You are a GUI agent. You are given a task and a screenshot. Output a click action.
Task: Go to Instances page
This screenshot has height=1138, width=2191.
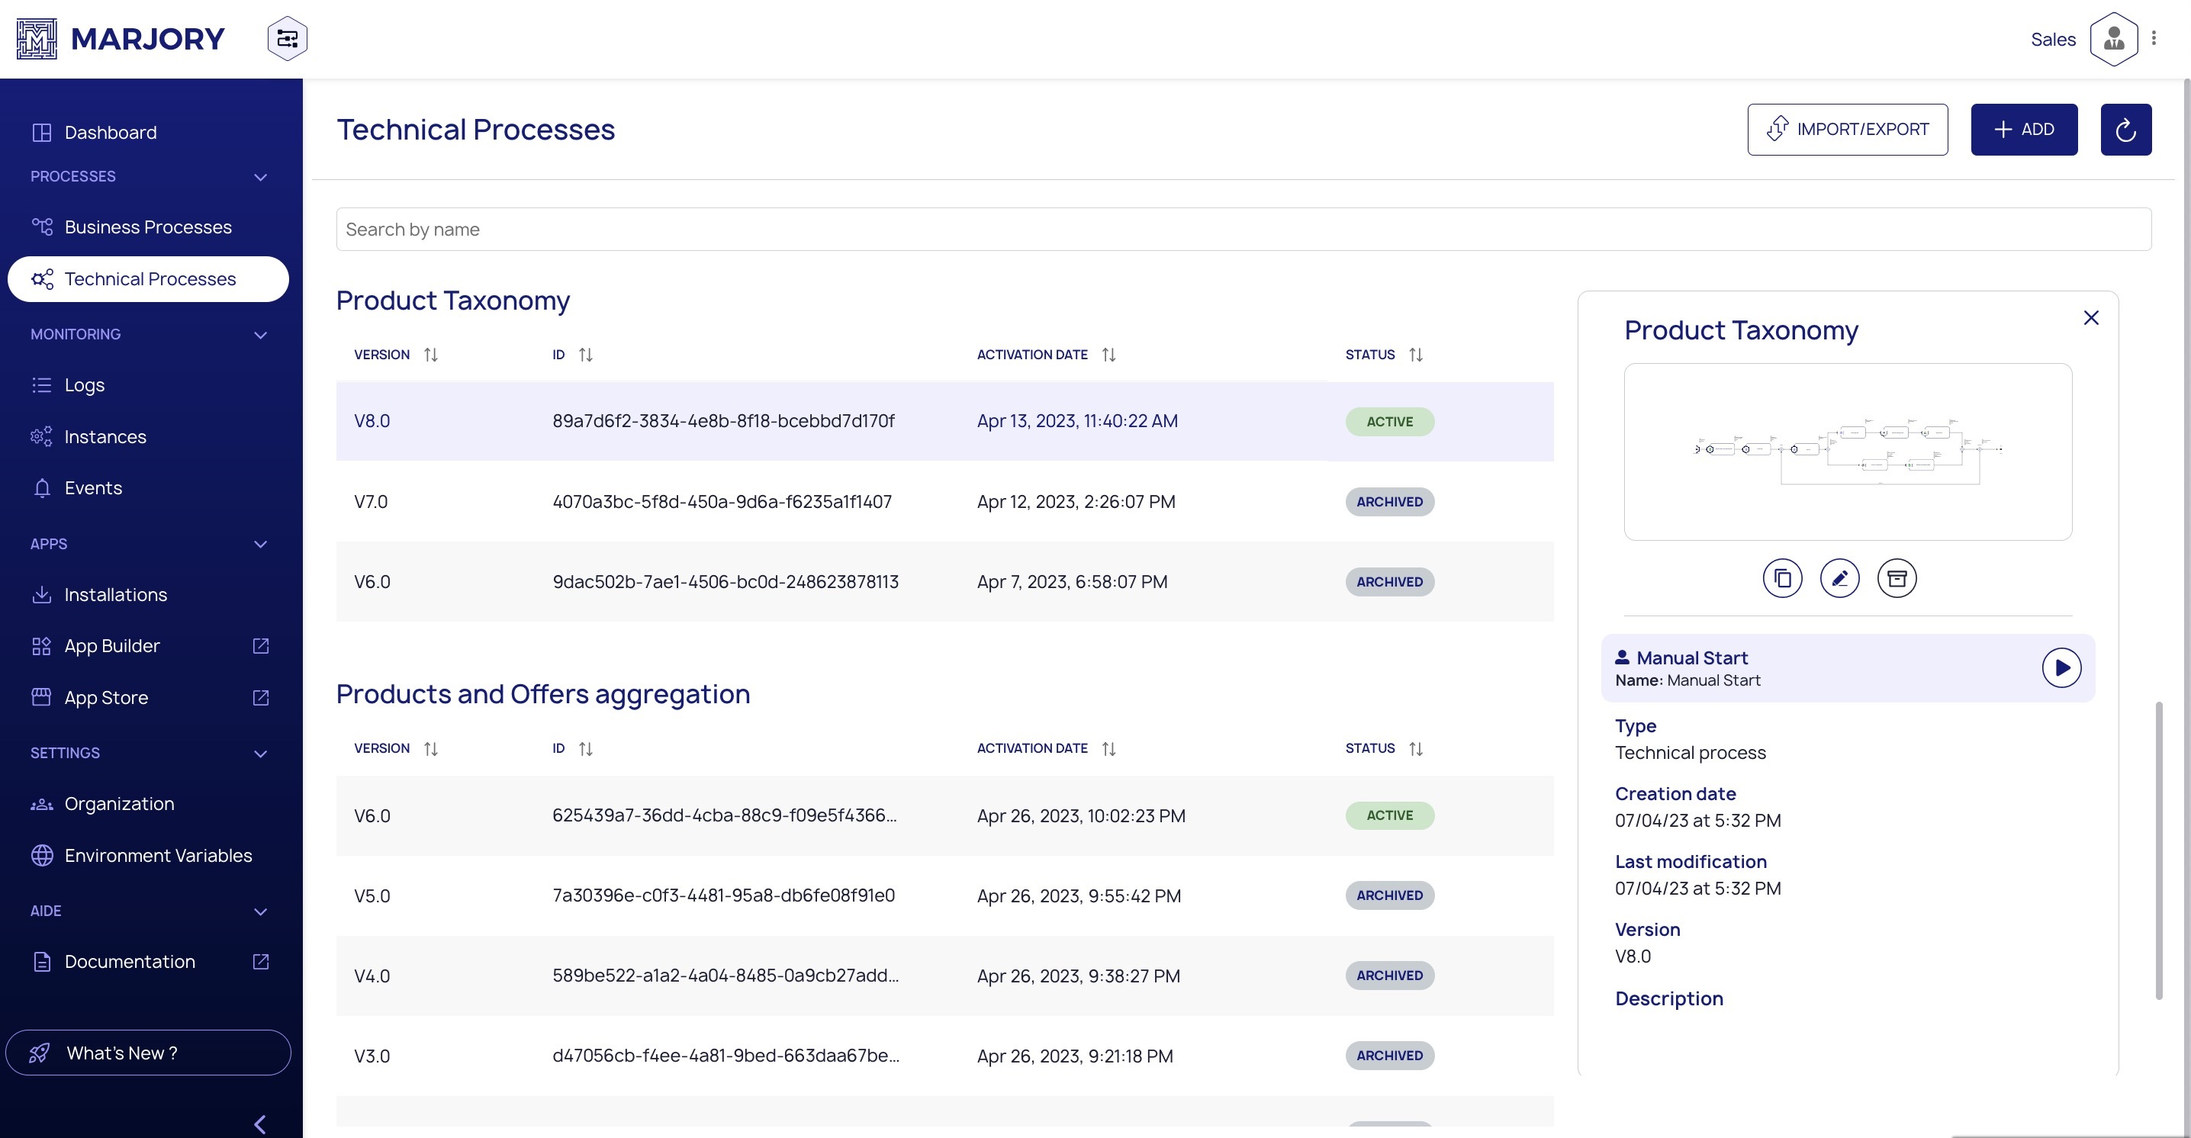coord(105,436)
